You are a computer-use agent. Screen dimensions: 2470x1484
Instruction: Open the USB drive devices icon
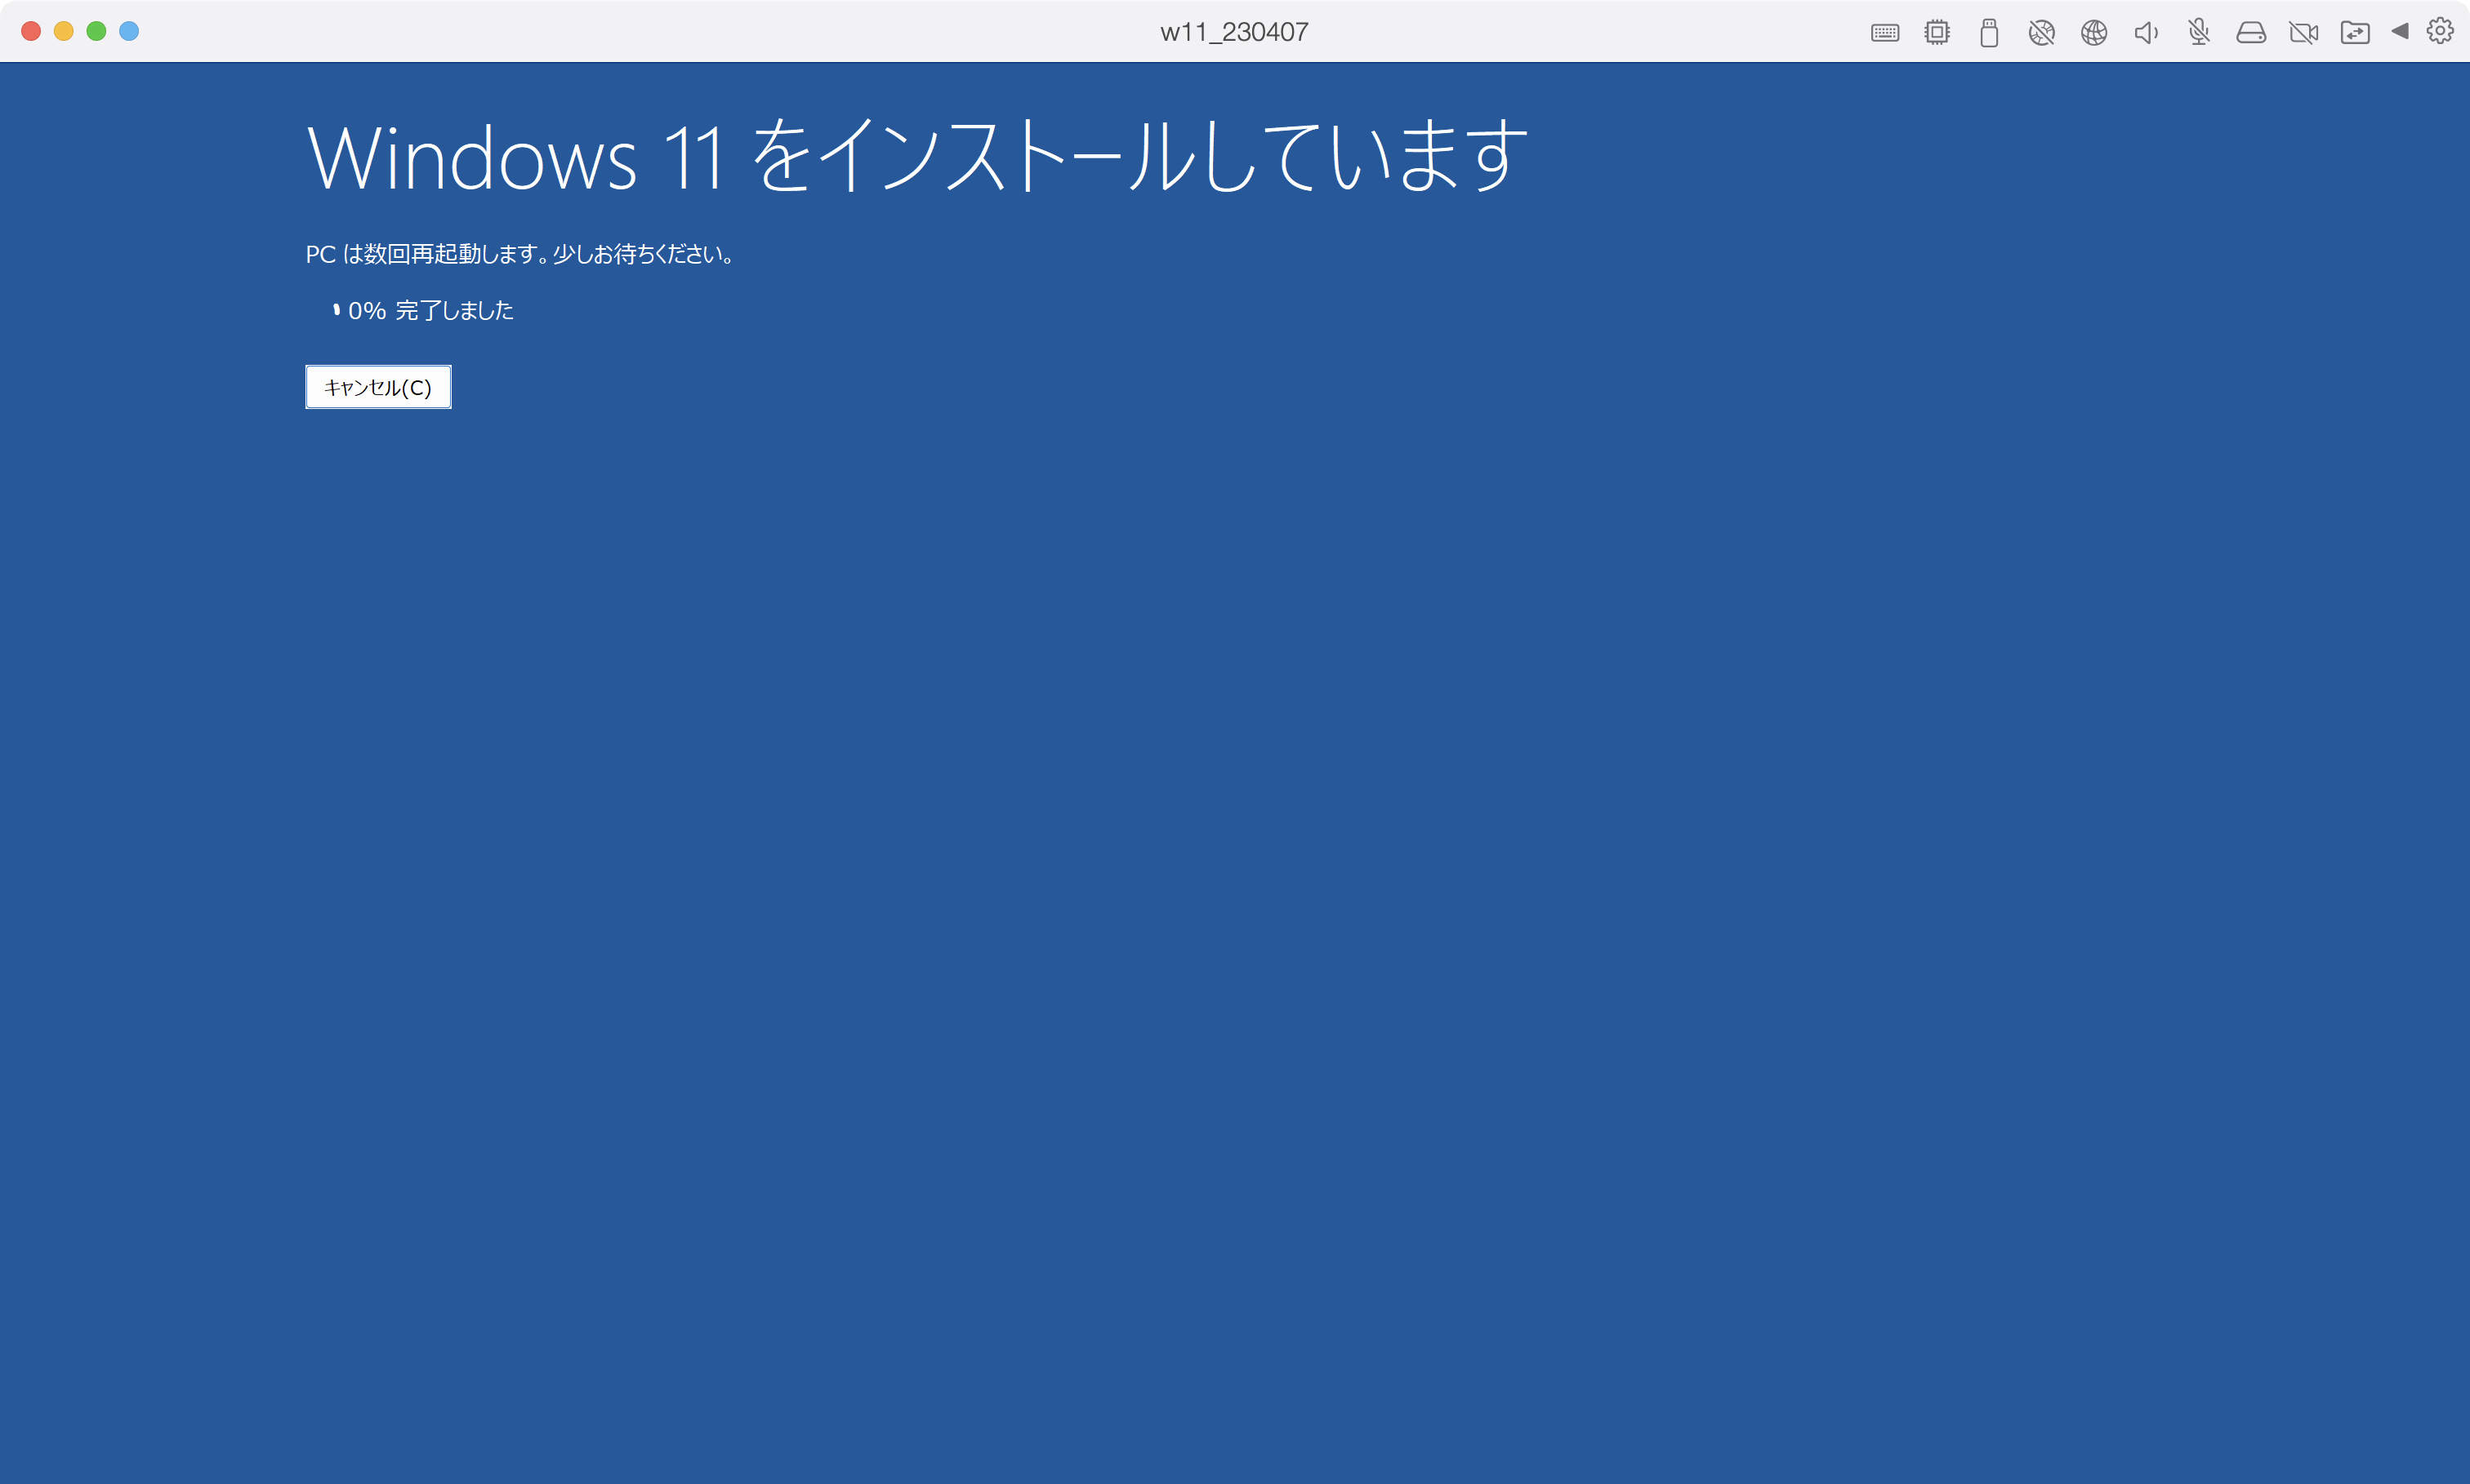[x=1989, y=33]
